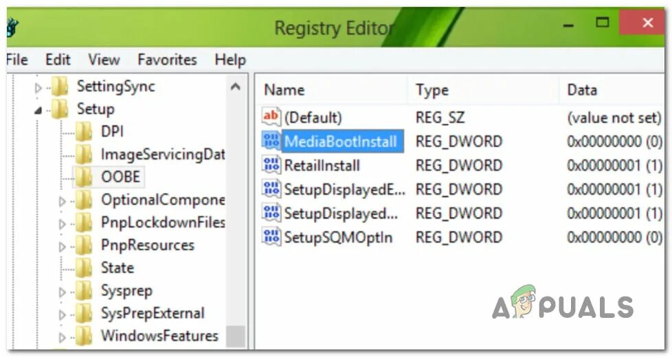The width and height of the screenshot is (672, 357).
Task: Expand the WindowsFeatures key arrow
Action: pos(63,337)
